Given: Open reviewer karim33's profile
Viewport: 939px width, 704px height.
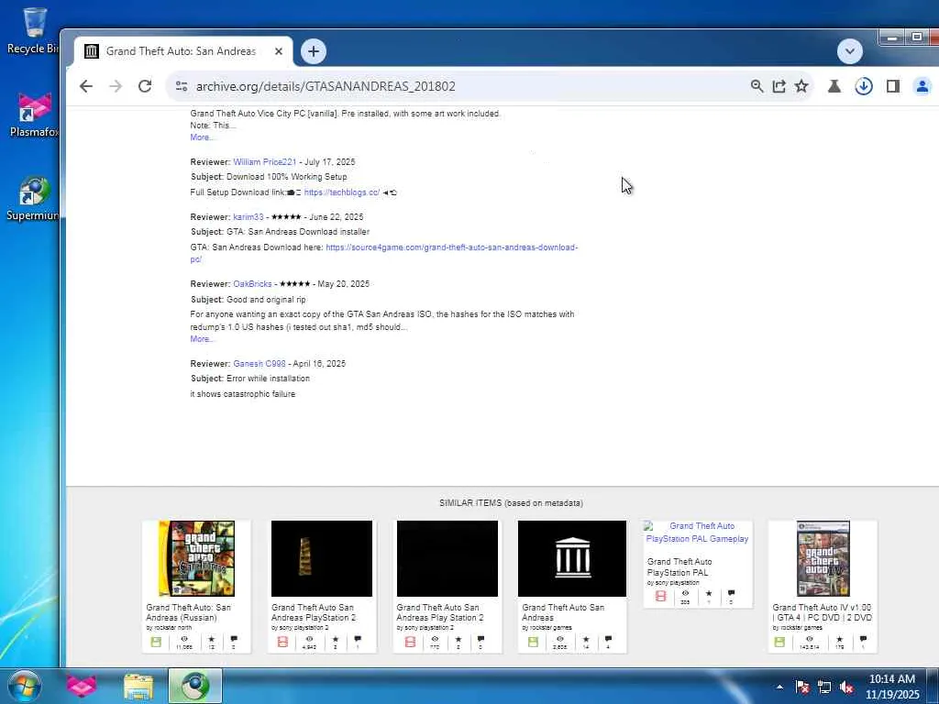Looking at the screenshot, I should [x=248, y=216].
